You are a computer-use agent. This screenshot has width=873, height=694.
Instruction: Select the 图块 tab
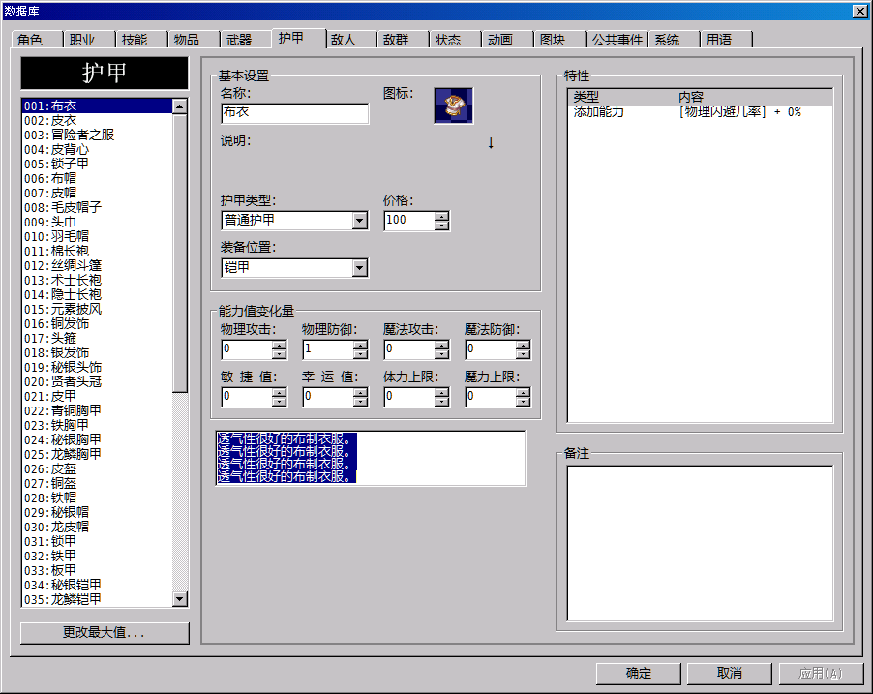[x=560, y=40]
